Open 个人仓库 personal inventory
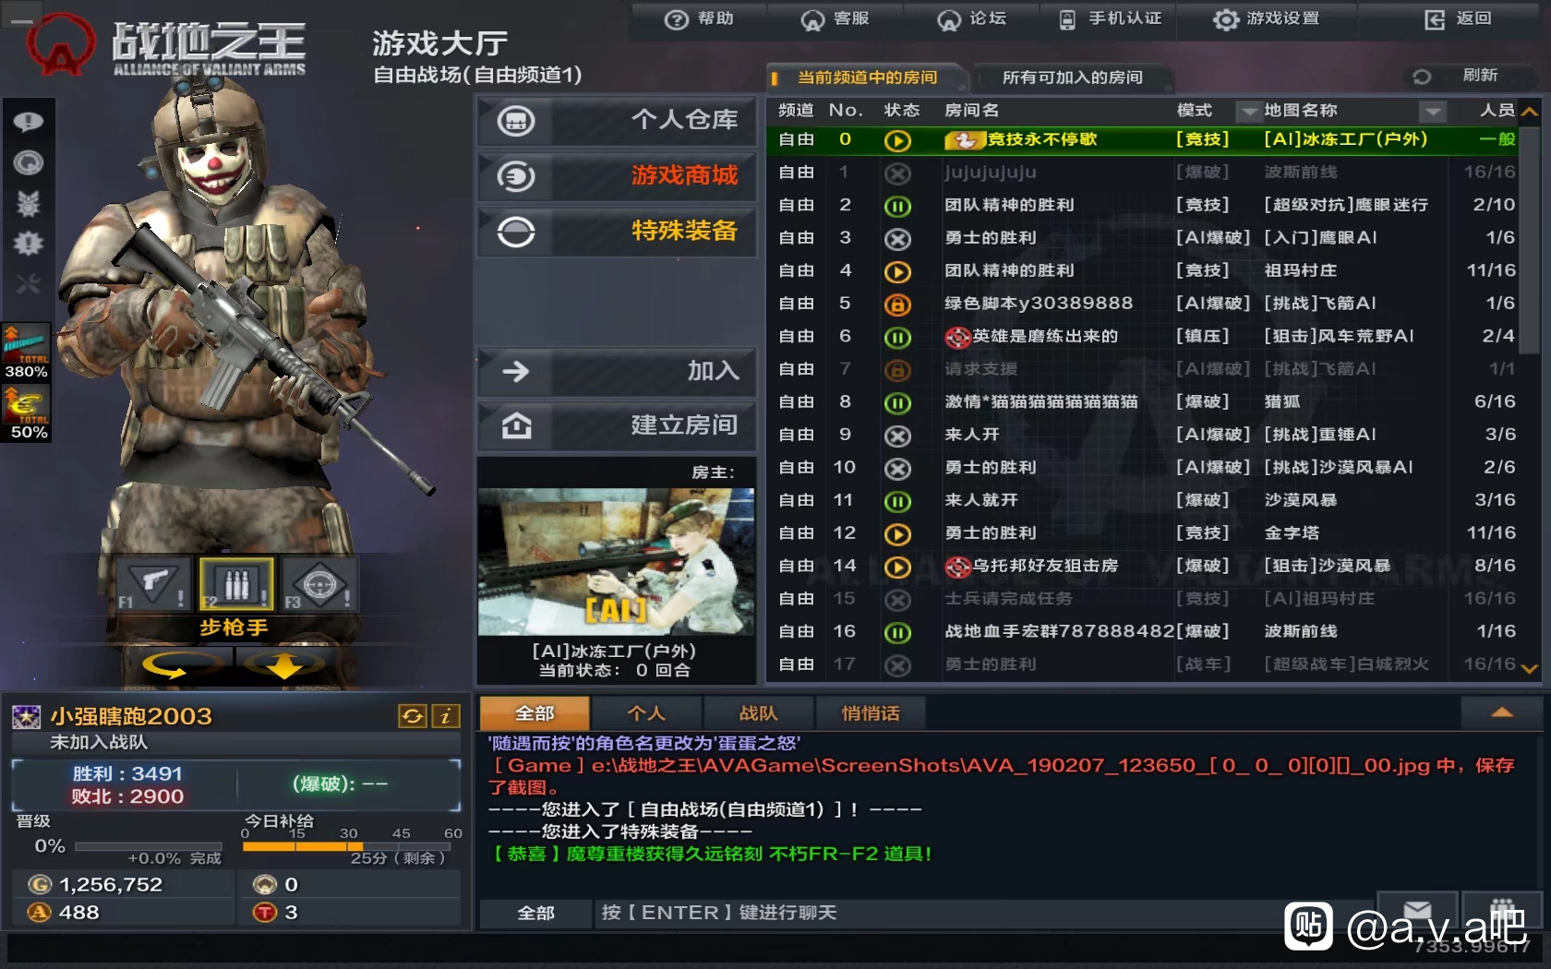 (617, 120)
